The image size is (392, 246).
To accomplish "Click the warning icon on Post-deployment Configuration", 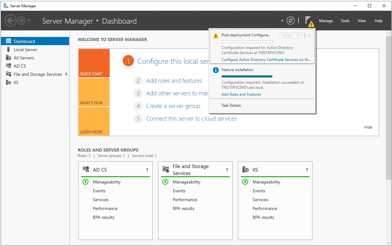I will tap(215, 35).
